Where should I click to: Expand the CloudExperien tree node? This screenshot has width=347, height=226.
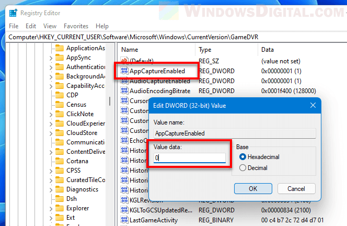pos(51,124)
